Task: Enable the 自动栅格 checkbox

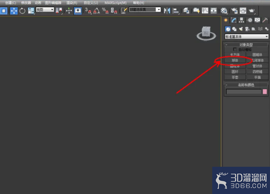Action: pyautogui.click(x=235, y=49)
